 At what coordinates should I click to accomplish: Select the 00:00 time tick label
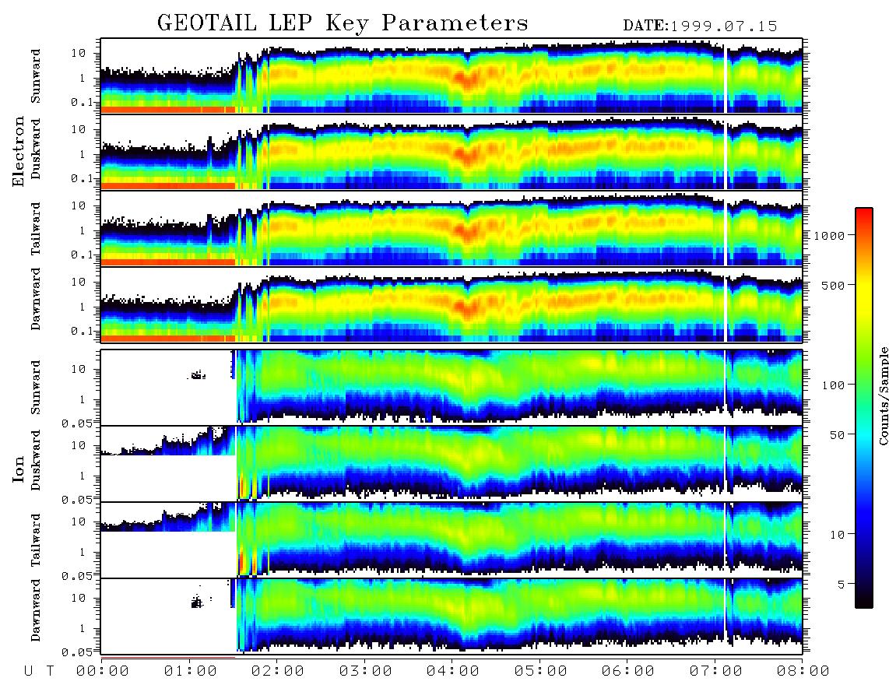(102, 672)
